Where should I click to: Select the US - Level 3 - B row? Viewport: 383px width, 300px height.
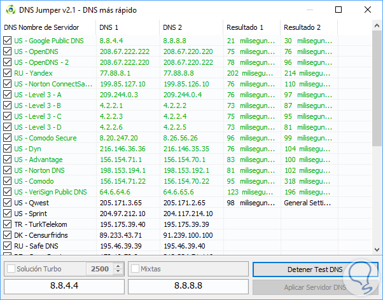click(x=186, y=106)
